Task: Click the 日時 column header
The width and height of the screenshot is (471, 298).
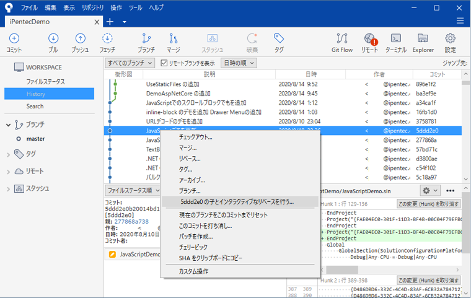Action: point(310,74)
